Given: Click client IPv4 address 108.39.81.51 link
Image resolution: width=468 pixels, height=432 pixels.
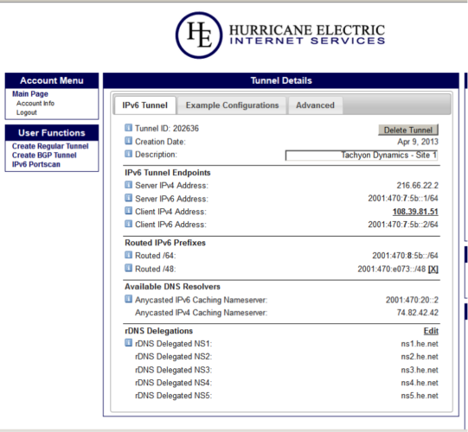Looking at the screenshot, I should tap(415, 212).
